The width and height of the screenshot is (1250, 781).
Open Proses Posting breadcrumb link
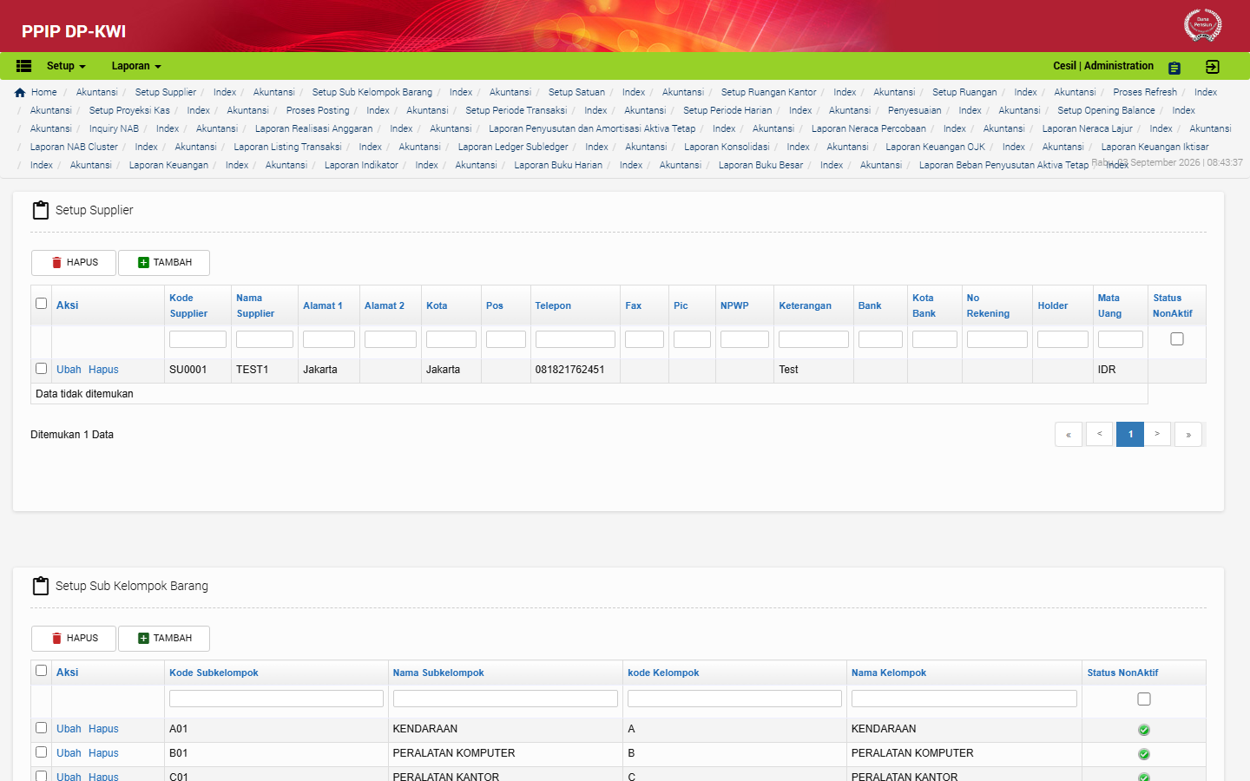(x=318, y=110)
